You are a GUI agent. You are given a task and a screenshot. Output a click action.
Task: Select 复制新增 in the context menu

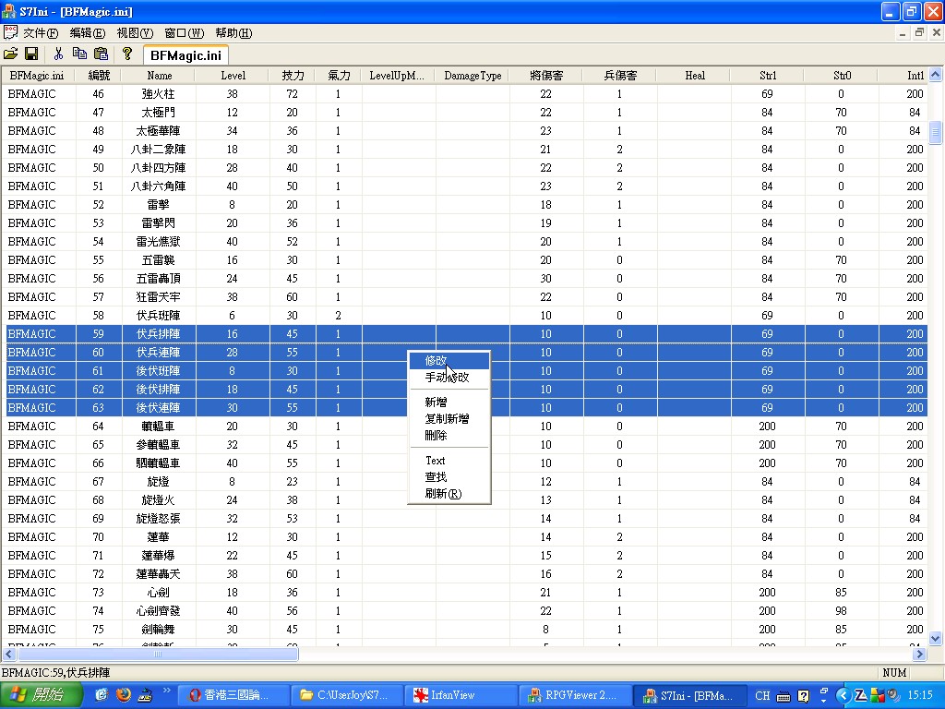(x=447, y=419)
